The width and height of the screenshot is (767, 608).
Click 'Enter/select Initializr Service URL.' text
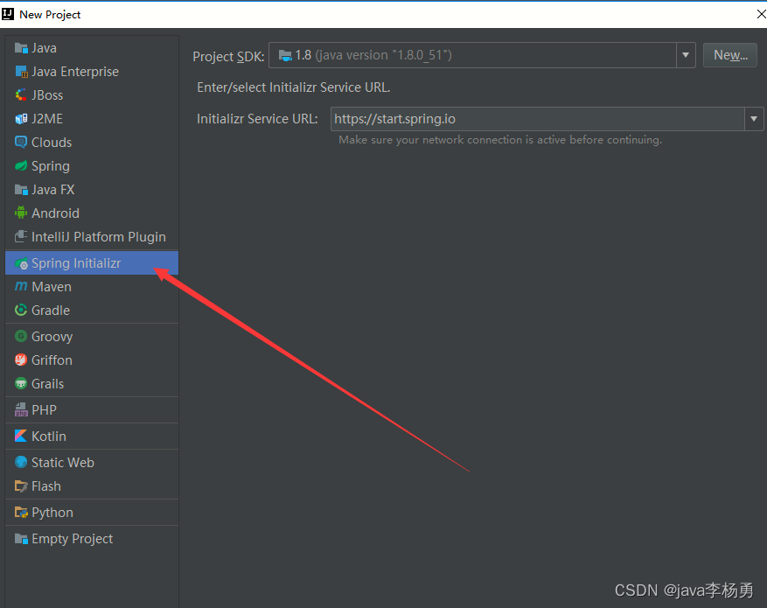tap(294, 87)
